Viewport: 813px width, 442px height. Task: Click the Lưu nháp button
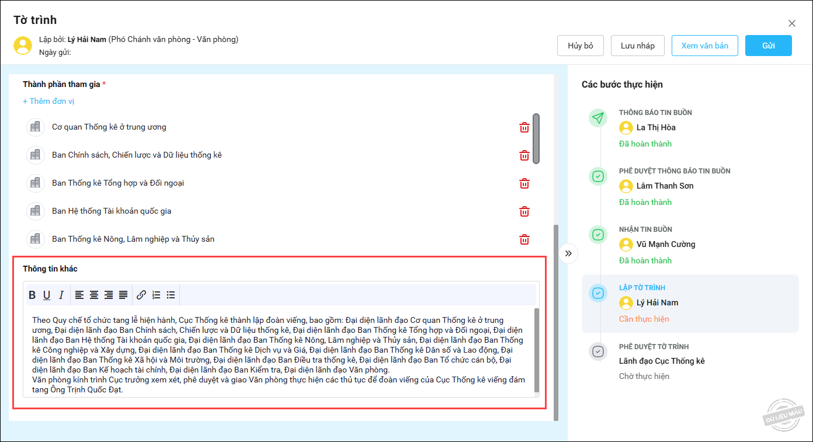(637, 46)
